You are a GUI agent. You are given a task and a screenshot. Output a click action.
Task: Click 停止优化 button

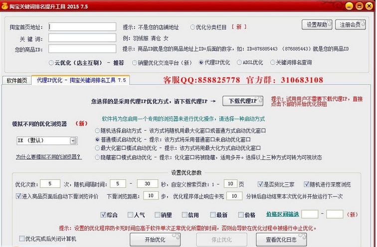click(222, 240)
